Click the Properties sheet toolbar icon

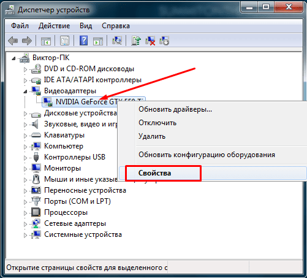coord(64,41)
